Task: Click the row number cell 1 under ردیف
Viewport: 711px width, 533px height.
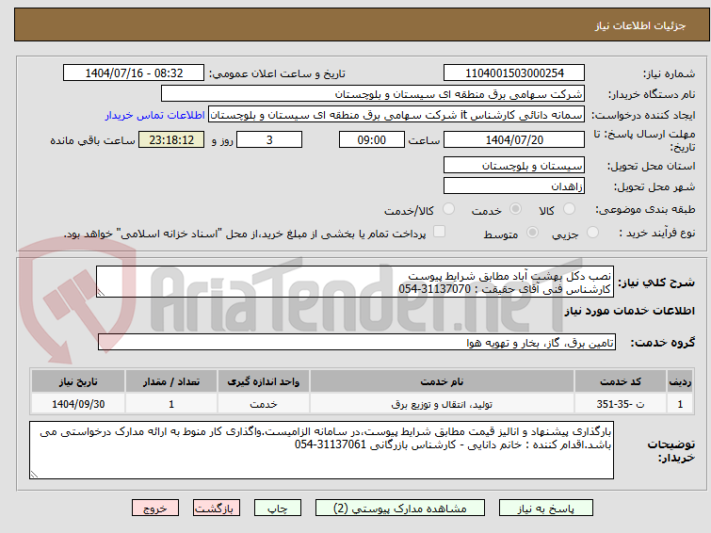Action: [x=680, y=404]
